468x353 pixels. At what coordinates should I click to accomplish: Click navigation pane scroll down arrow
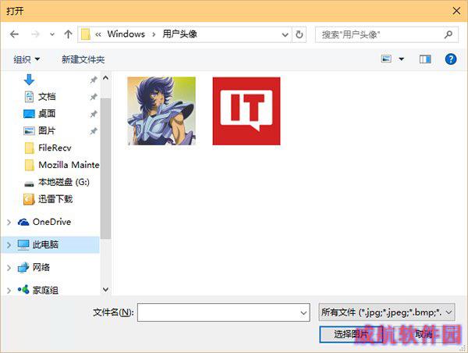click(x=105, y=290)
